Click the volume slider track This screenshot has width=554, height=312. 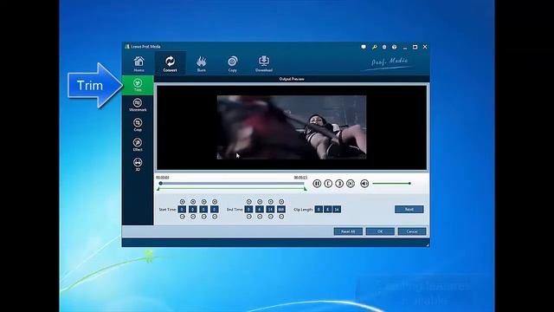[x=391, y=184]
